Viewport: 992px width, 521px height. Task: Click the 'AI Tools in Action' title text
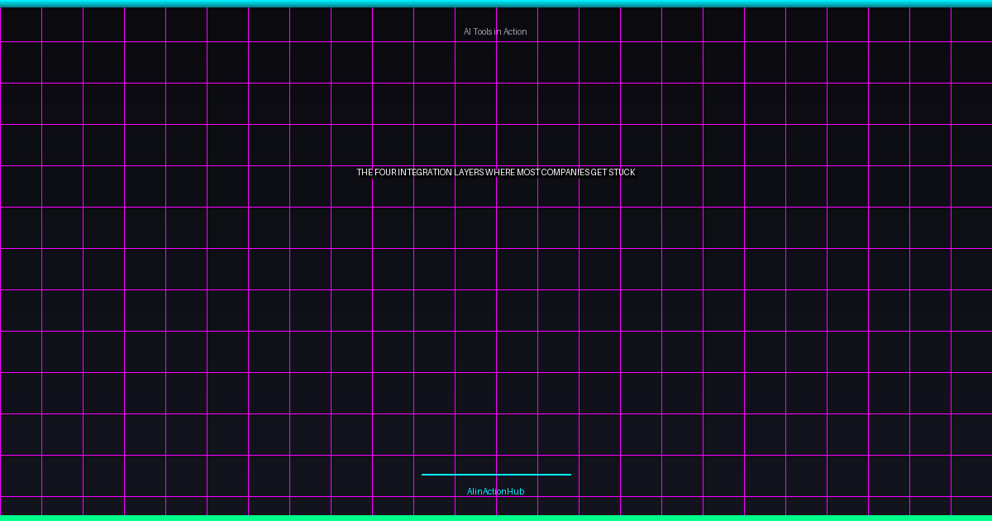point(495,31)
